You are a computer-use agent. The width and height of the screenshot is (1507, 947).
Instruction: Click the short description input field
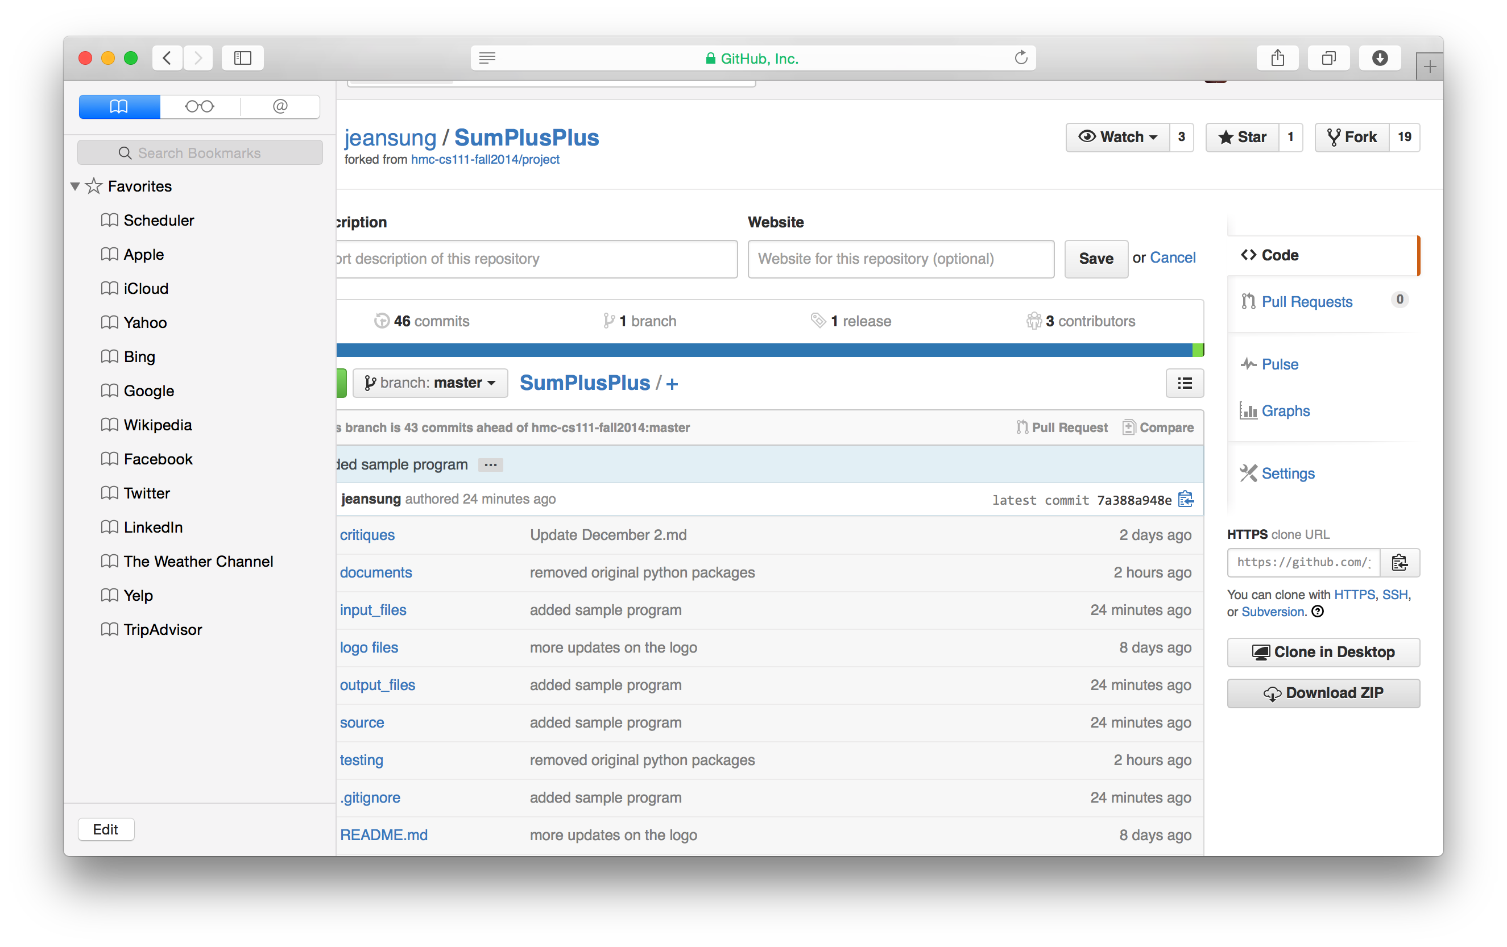click(x=536, y=259)
